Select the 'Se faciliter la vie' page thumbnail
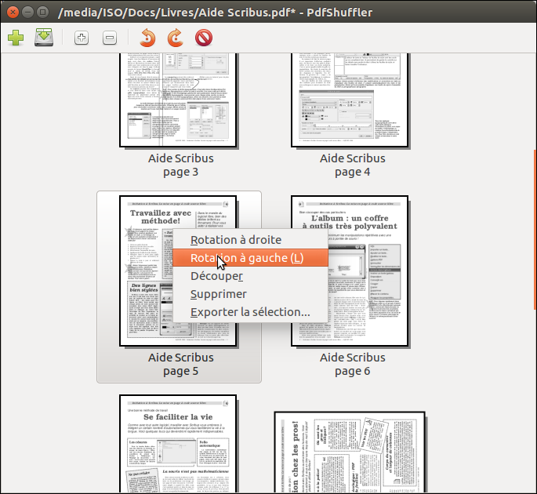This screenshot has width=537, height=494. pos(179,444)
